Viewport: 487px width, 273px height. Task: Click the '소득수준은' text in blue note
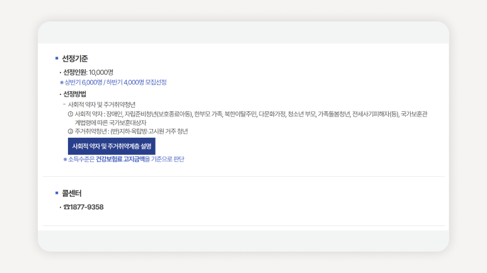[81, 159]
